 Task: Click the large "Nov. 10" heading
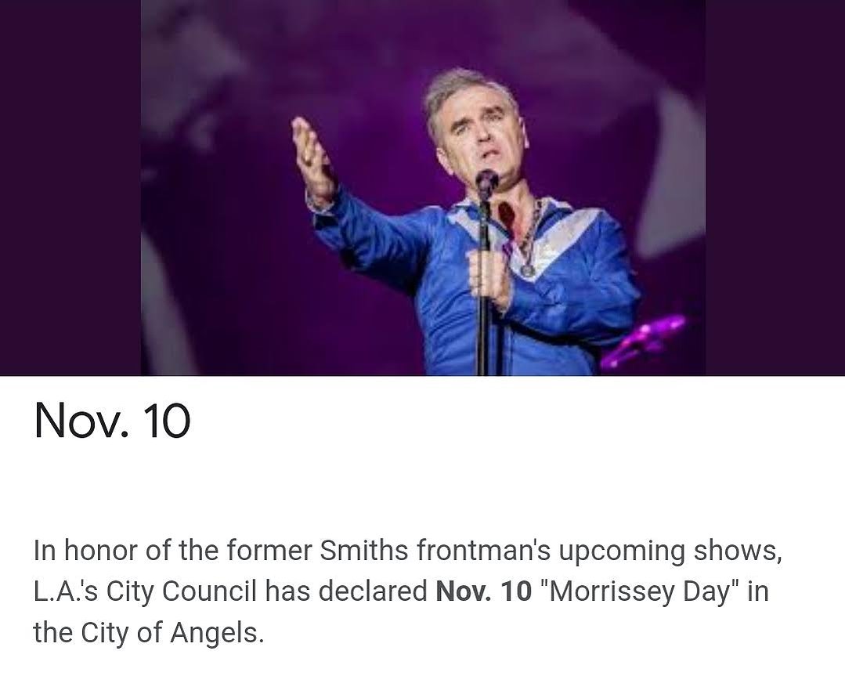click(x=112, y=421)
